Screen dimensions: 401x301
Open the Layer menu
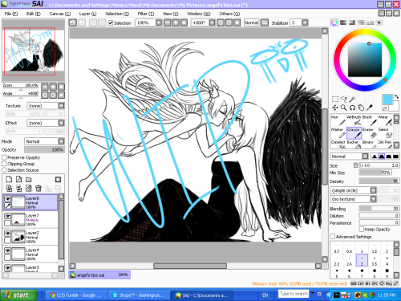[x=87, y=14]
